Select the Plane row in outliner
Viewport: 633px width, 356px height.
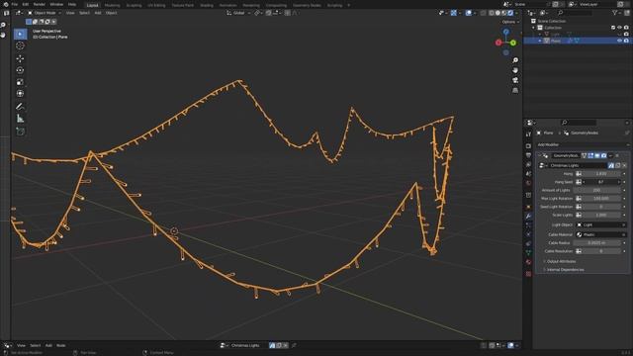(578, 41)
